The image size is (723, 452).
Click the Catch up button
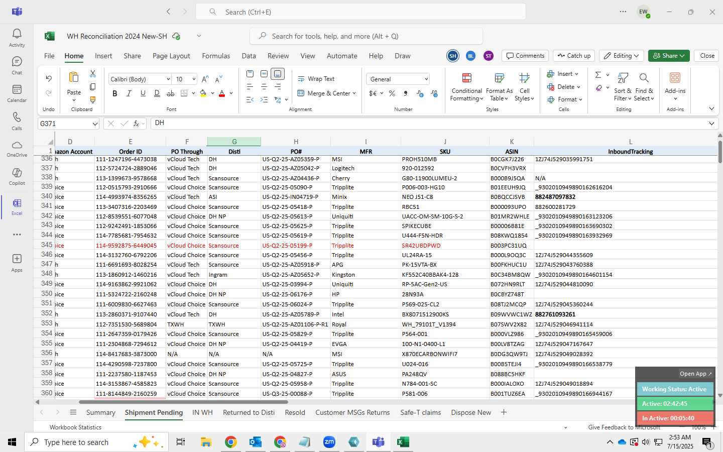(x=574, y=56)
